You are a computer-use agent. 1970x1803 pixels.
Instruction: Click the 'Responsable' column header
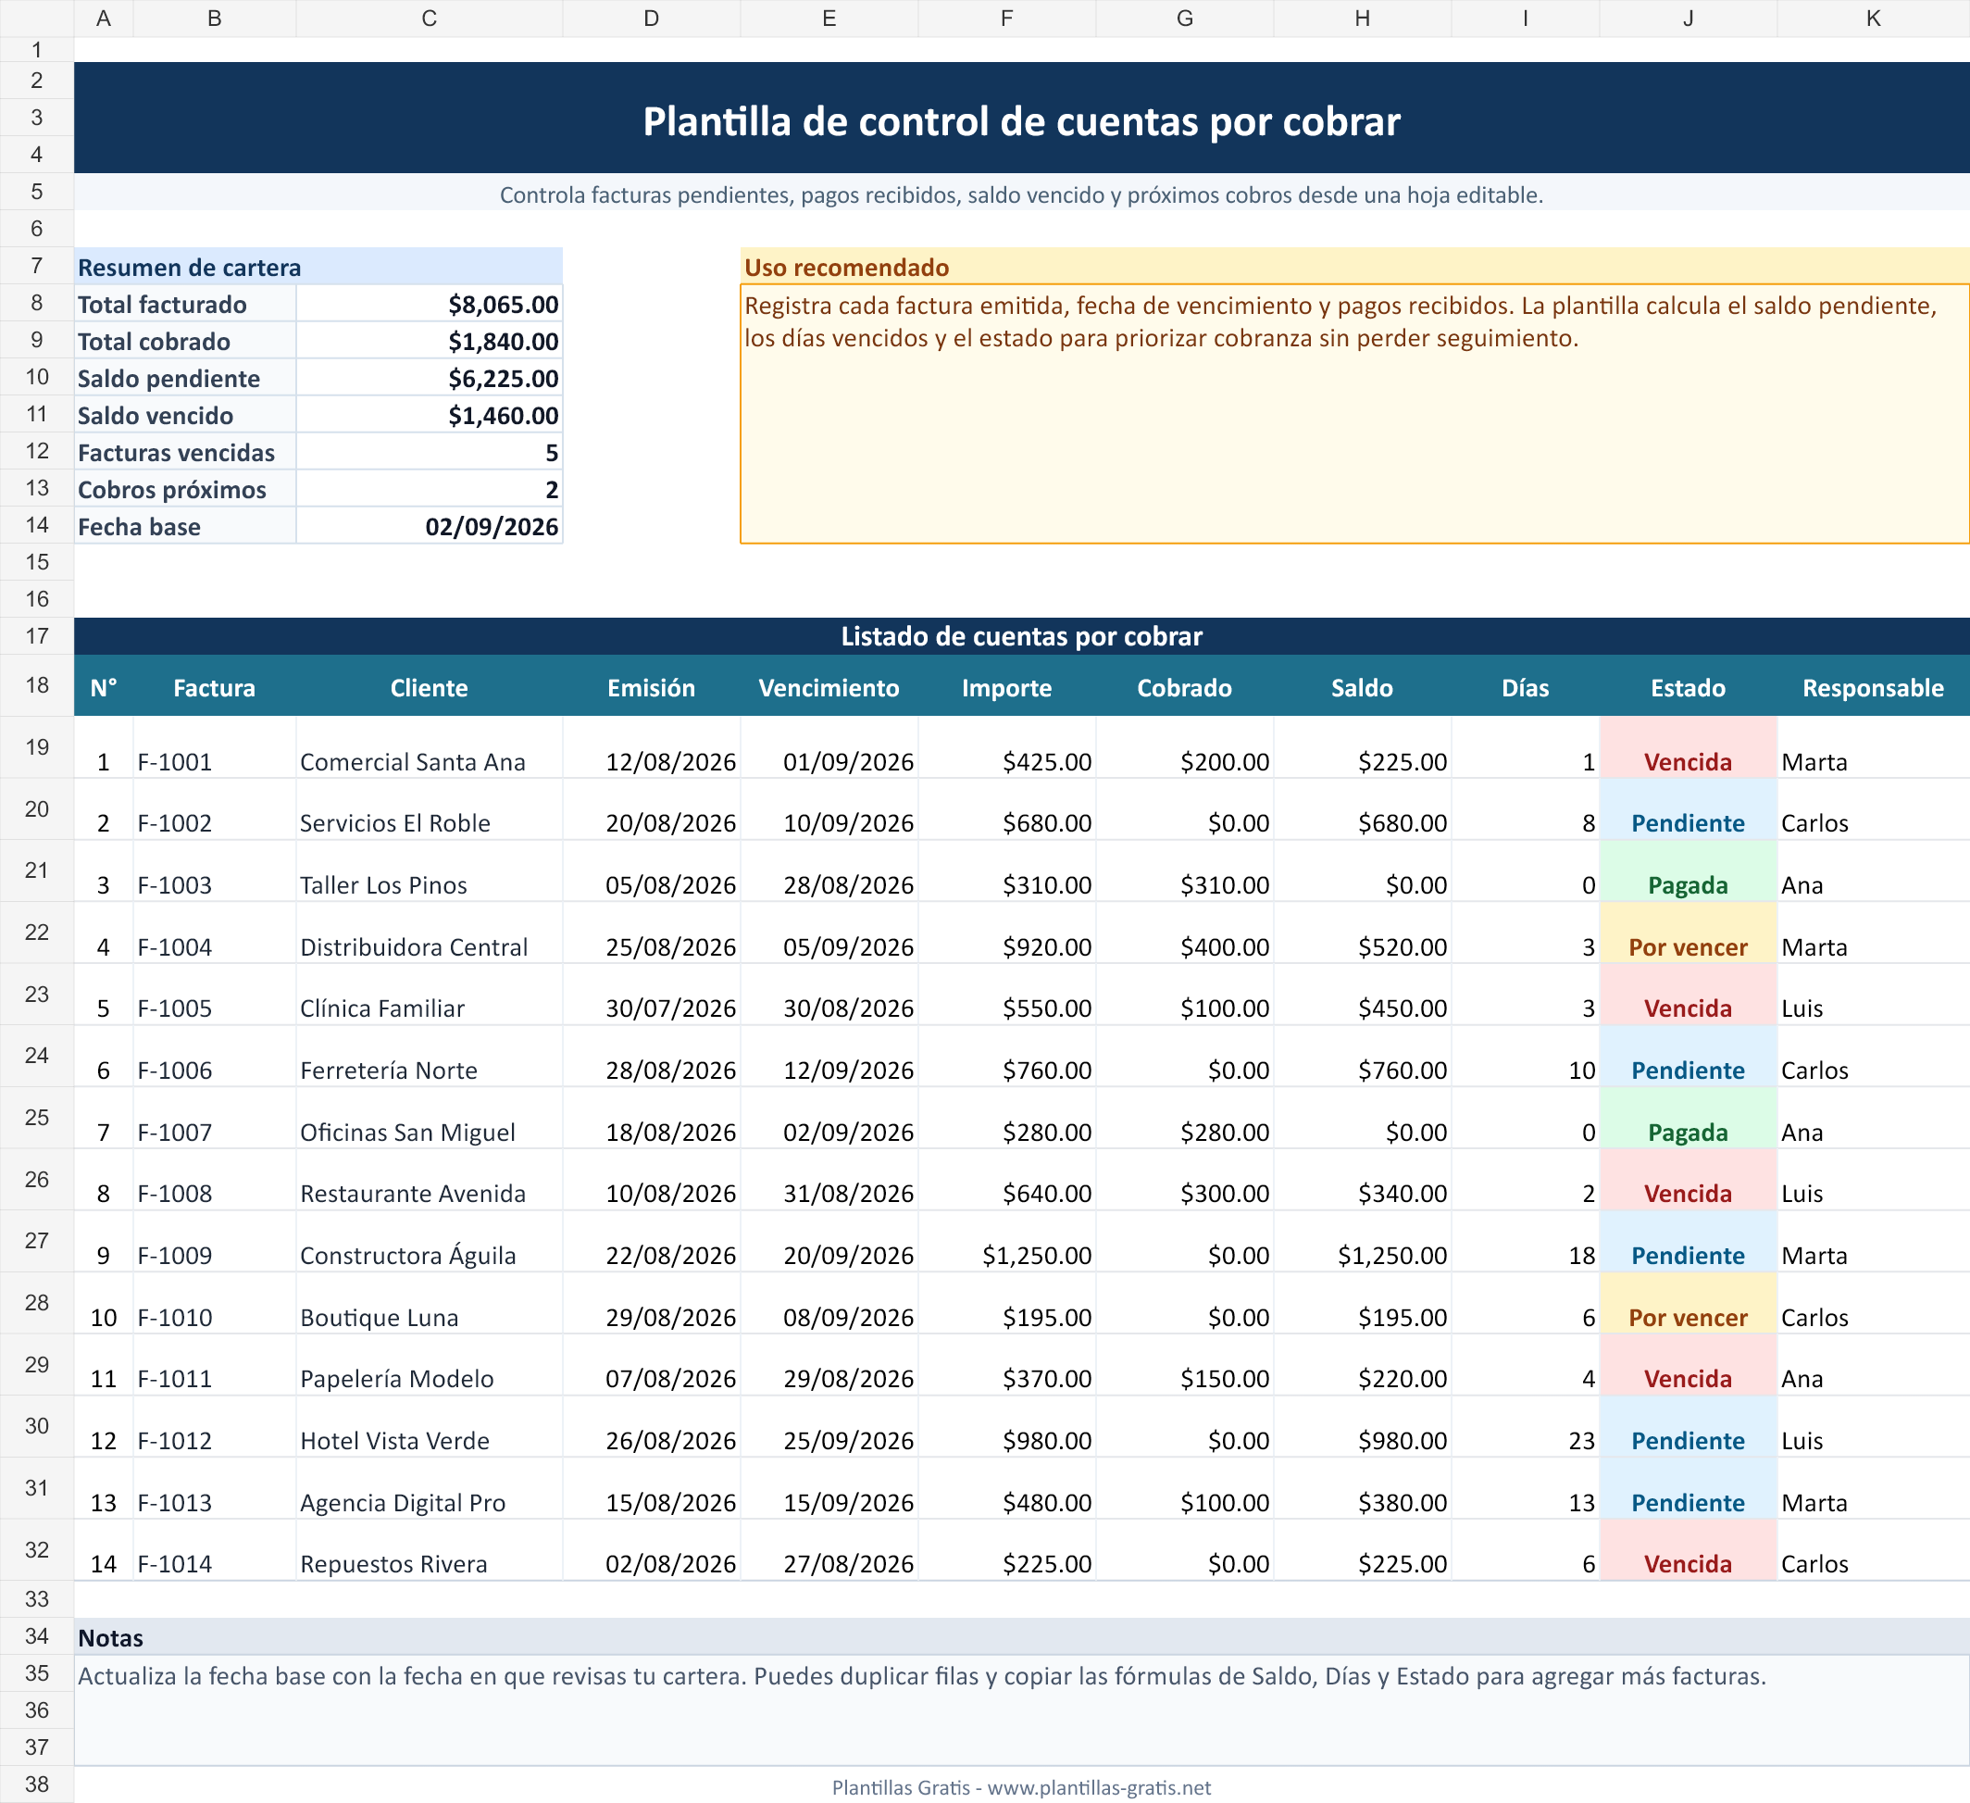pyautogui.click(x=1874, y=687)
